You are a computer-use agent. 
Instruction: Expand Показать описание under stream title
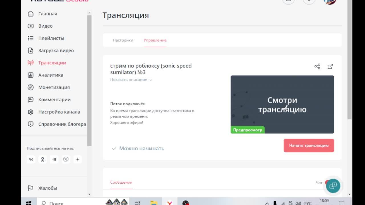pyautogui.click(x=131, y=80)
